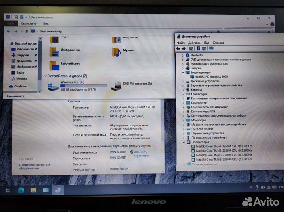Open Центр безопасности и обслуживания link

(34, 166)
